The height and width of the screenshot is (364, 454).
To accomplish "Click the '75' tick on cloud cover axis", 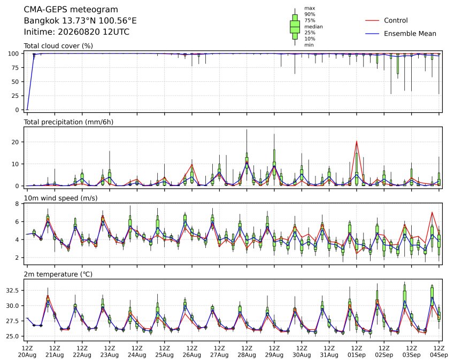I will point(15,68).
